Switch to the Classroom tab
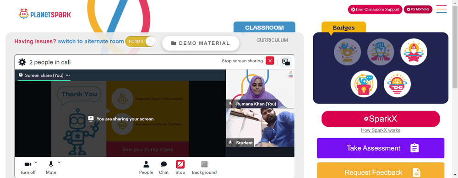Screen dimensions: 458x178 [x=264, y=28]
